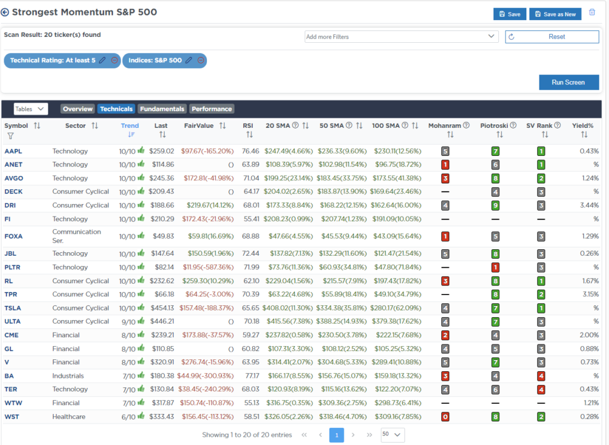Image resolution: width=609 pixels, height=445 pixels.
Task: Click the Save button
Action: [x=510, y=14]
